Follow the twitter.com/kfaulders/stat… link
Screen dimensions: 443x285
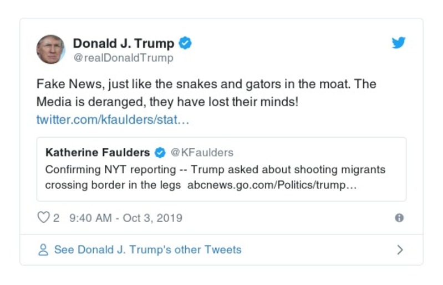click(113, 119)
